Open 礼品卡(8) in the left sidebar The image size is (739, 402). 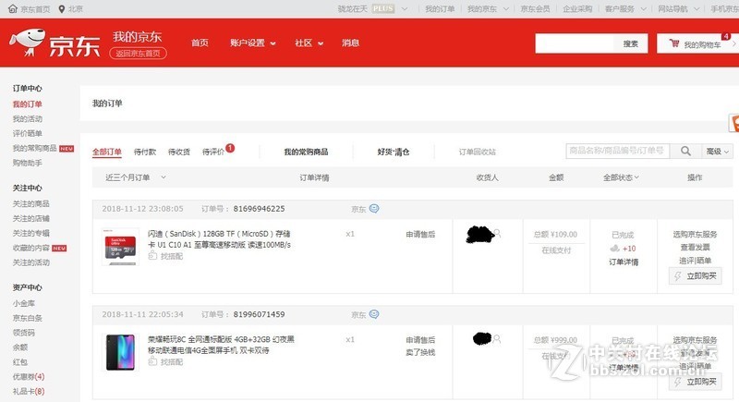click(29, 391)
